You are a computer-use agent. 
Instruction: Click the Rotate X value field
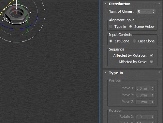[x=143, y=117]
